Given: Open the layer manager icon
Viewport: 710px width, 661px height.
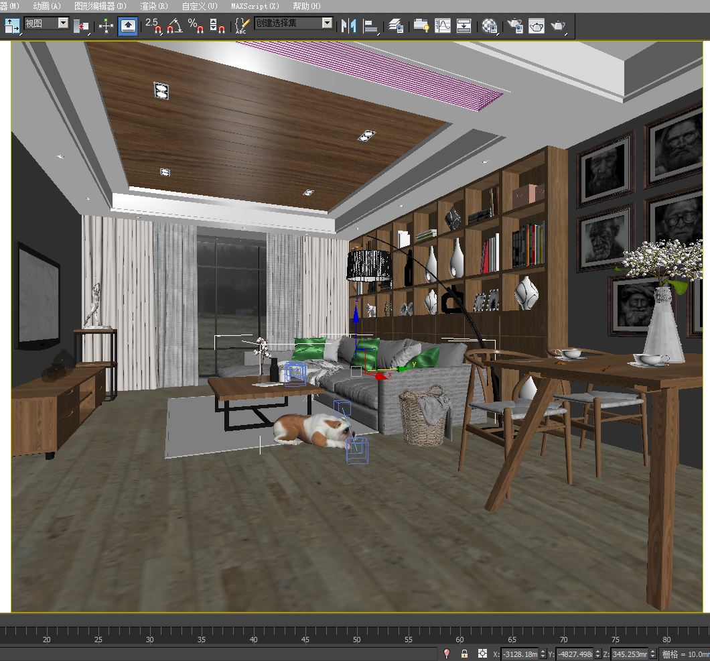Looking at the screenshot, I should (397, 26).
